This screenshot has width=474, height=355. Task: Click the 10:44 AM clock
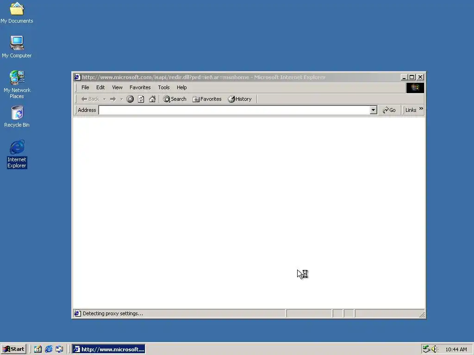coord(456,349)
